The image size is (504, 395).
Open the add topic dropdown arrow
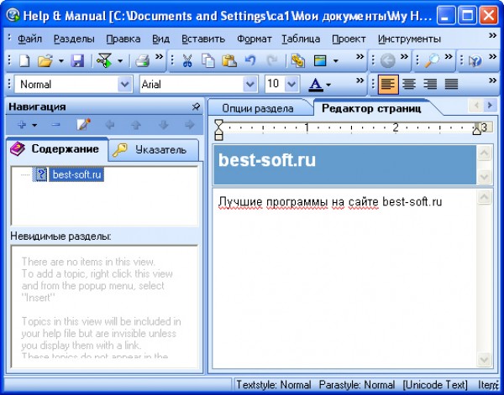pyautogui.click(x=34, y=125)
